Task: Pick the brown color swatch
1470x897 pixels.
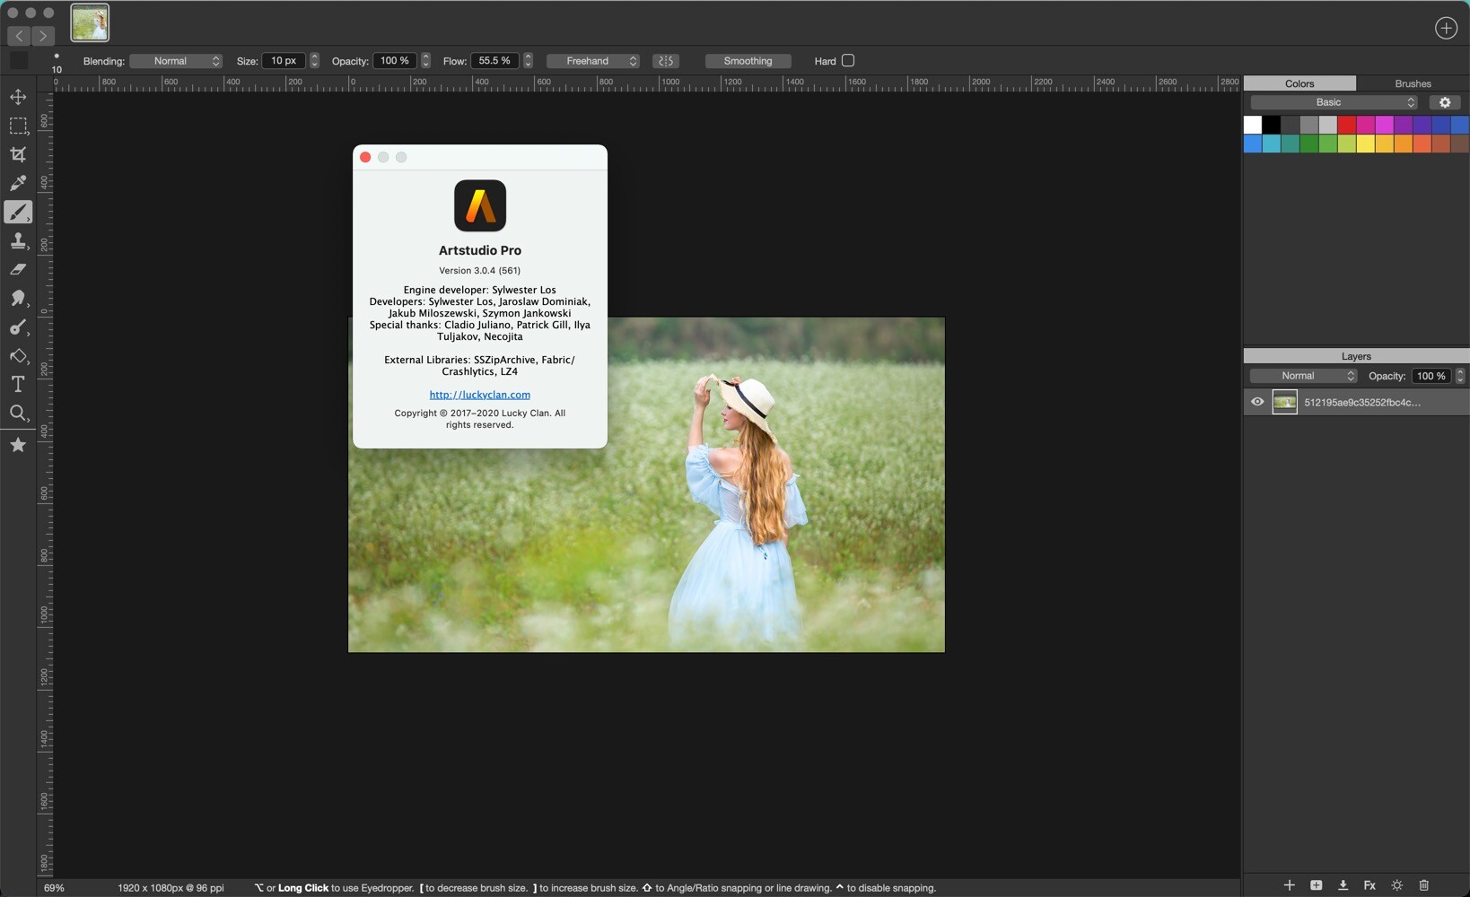Action: (x=1460, y=144)
